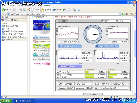Screen dimensions: 137x103
Task: Close the Favorites side panel
Action: tap(25, 17)
